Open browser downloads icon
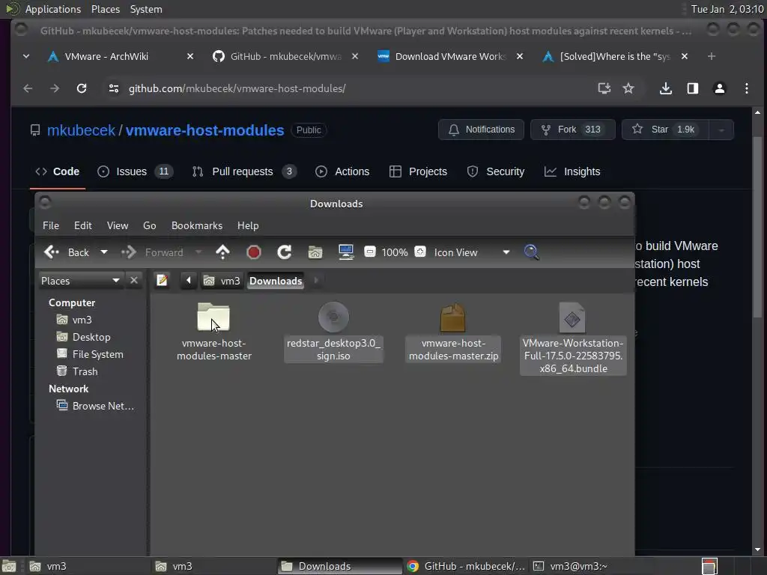 (665, 88)
